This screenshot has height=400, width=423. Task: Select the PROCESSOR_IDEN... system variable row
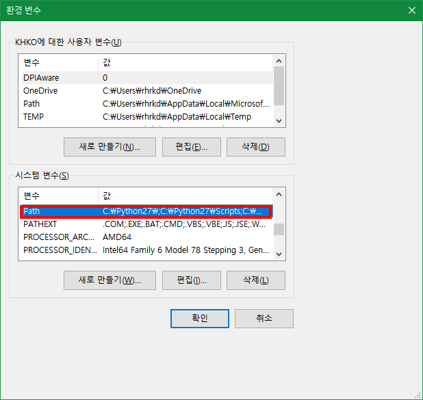point(147,250)
